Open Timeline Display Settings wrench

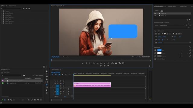click(x=66, y=75)
